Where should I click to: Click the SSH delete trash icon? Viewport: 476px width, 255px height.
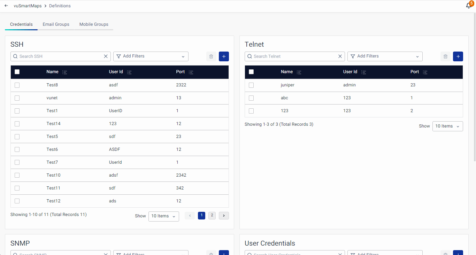211,56
